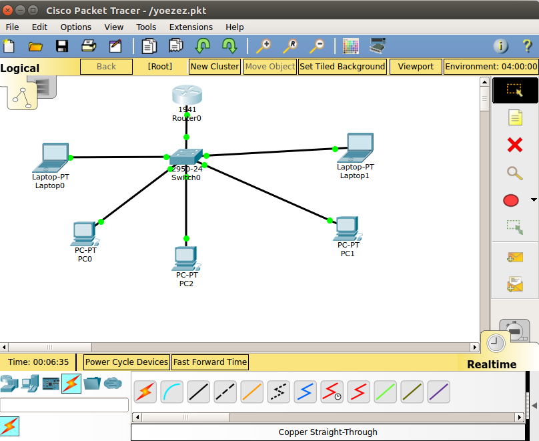Choose the Add Complex PDU tool

(514, 283)
